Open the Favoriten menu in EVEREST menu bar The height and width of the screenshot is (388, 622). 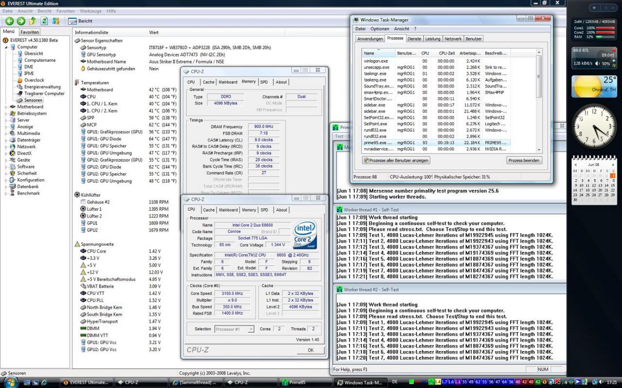pyautogui.click(x=66, y=11)
